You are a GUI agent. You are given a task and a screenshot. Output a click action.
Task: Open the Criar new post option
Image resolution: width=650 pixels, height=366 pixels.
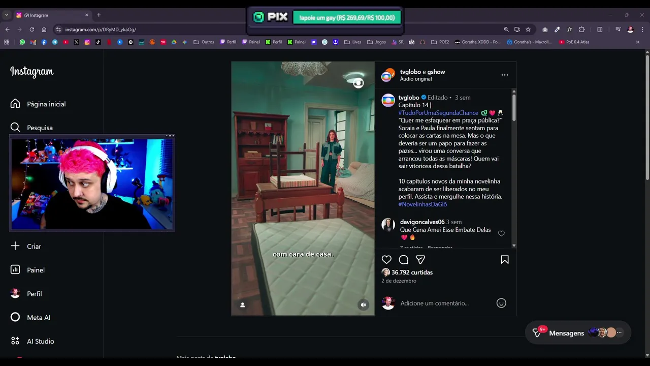pyautogui.click(x=26, y=246)
